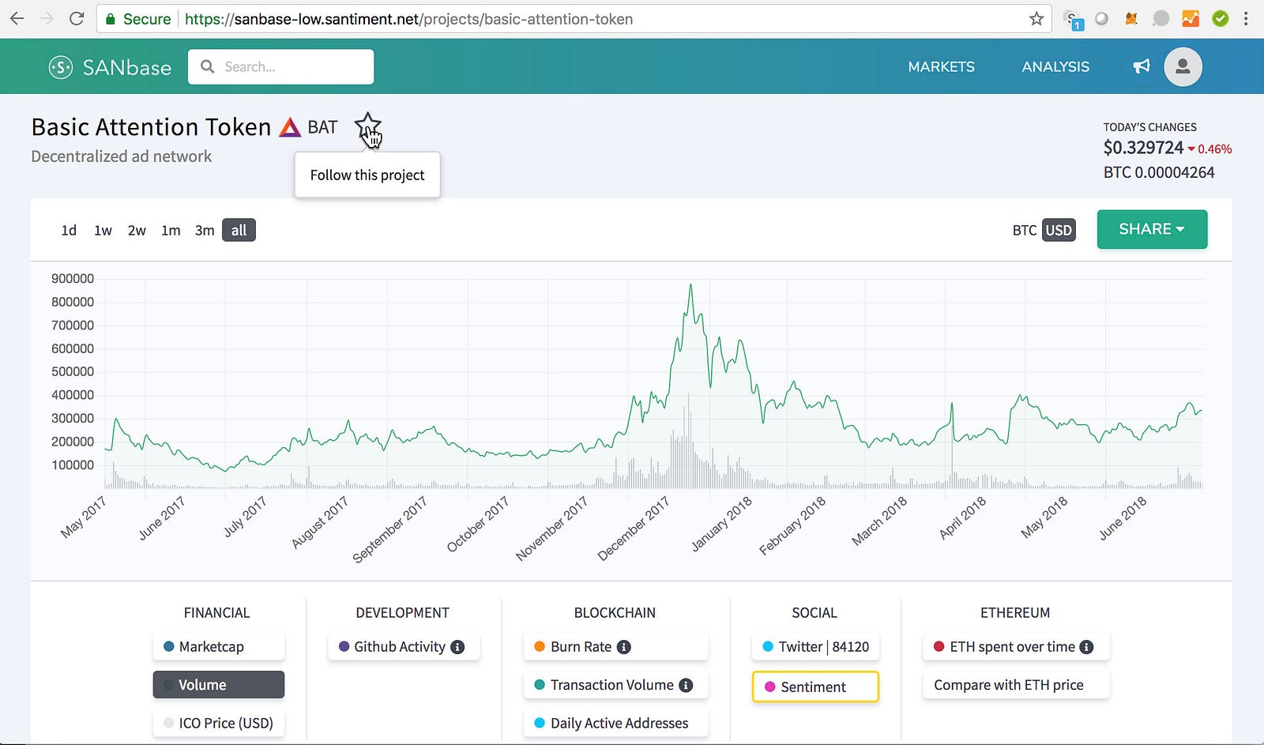
Task: Open the orange line-chart extension icon
Action: [x=1191, y=18]
